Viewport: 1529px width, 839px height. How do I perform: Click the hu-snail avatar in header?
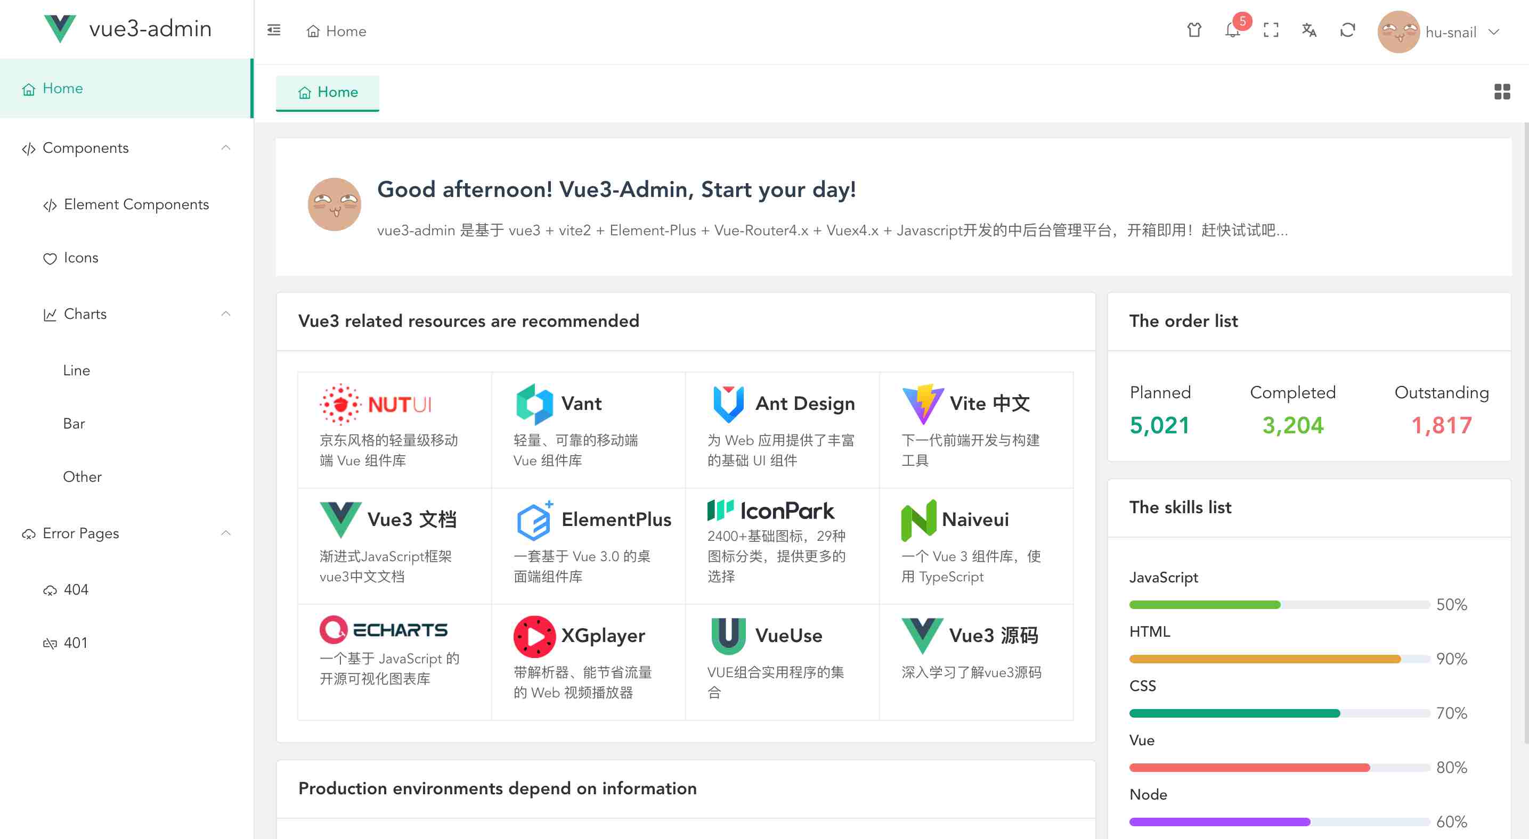(1398, 32)
